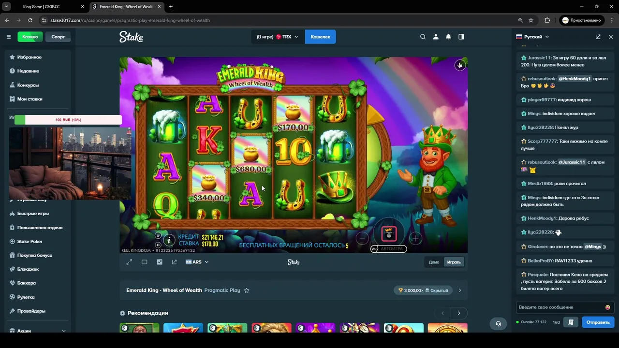Add Emerald King to favorites with the star
619x348 pixels.
(x=247, y=290)
